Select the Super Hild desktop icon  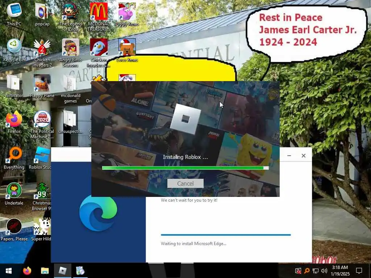pos(41,230)
